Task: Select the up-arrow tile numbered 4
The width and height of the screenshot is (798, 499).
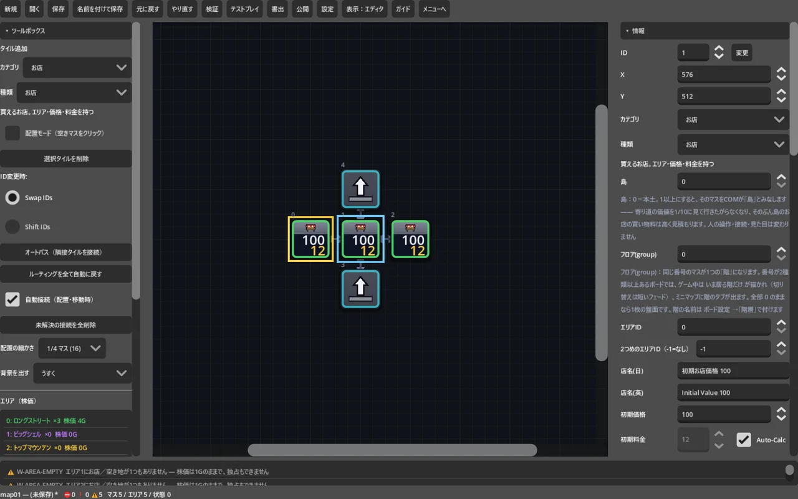Action: coord(360,189)
